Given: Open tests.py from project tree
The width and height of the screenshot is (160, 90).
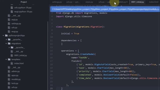Looking at the screenshot, I should click(15, 83).
